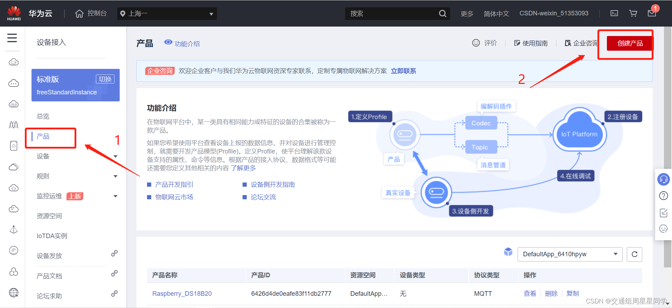Open the customer service headset icon

[x=663, y=180]
